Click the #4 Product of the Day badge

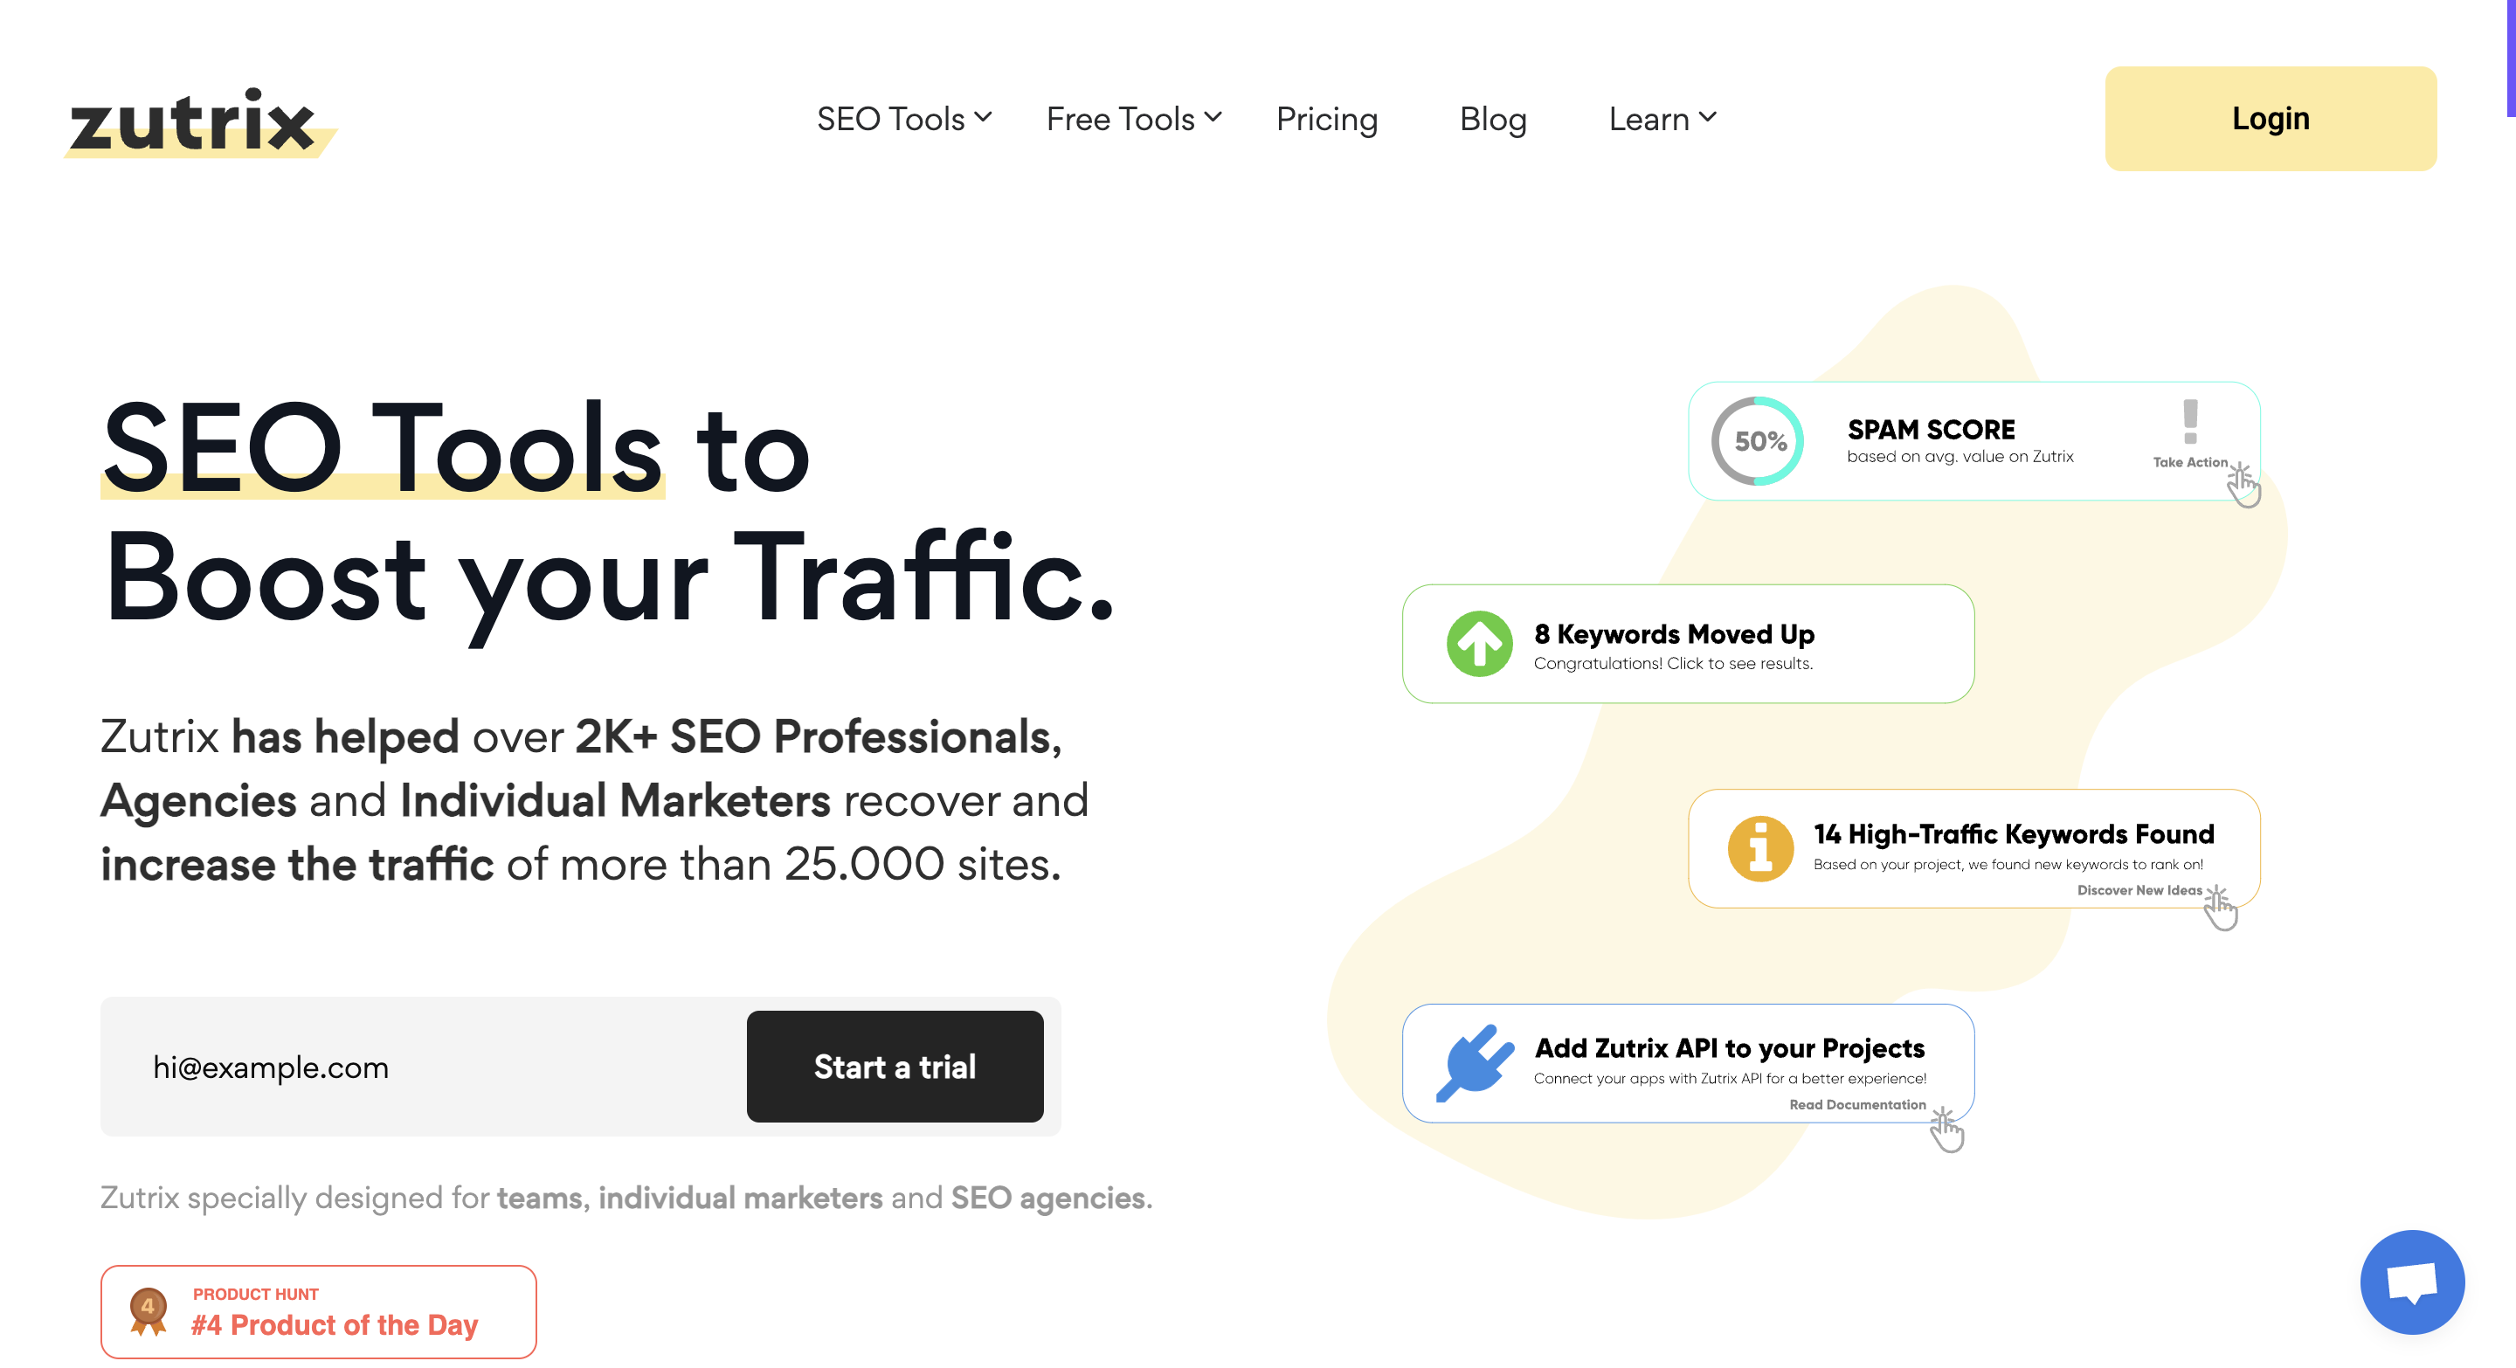318,1314
